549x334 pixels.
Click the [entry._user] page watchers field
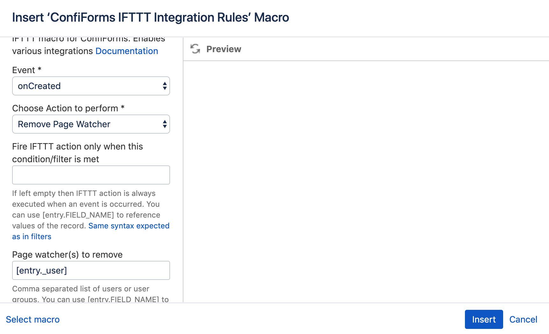(91, 270)
